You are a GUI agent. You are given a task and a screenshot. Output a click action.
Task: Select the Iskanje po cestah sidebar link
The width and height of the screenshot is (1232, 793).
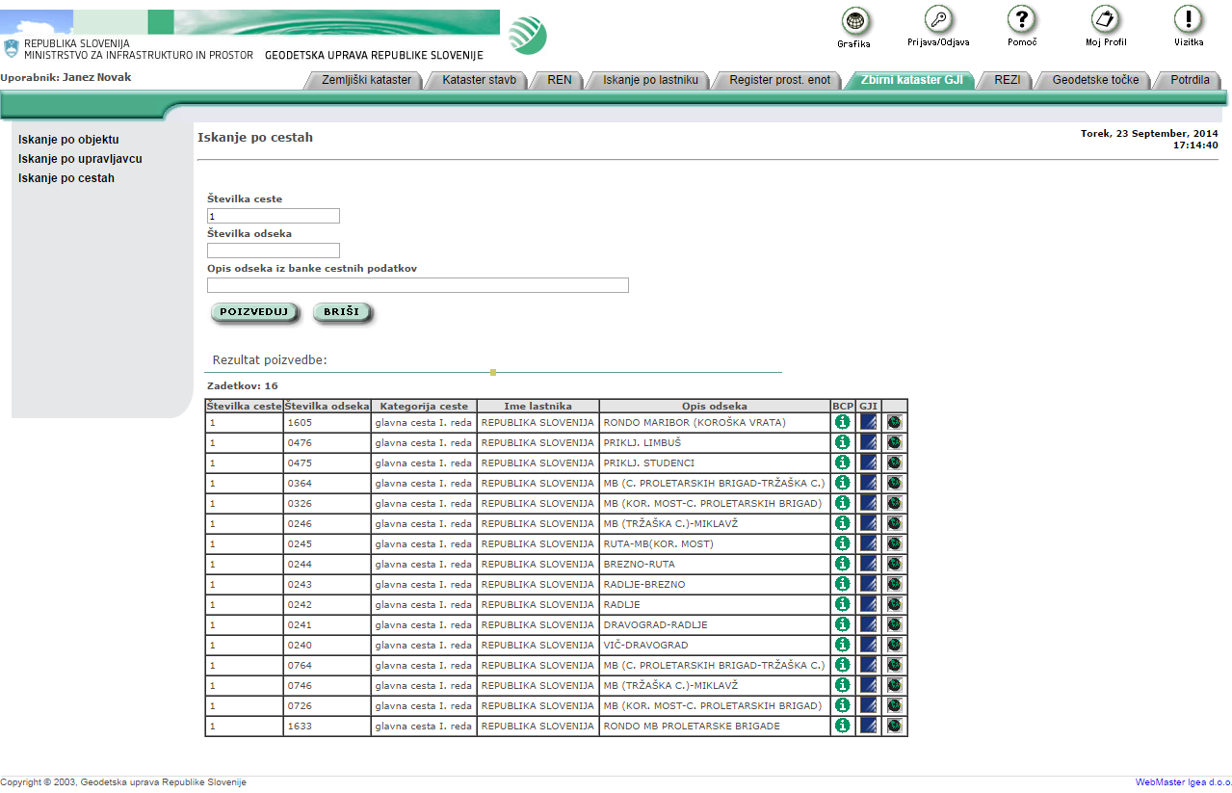(66, 178)
